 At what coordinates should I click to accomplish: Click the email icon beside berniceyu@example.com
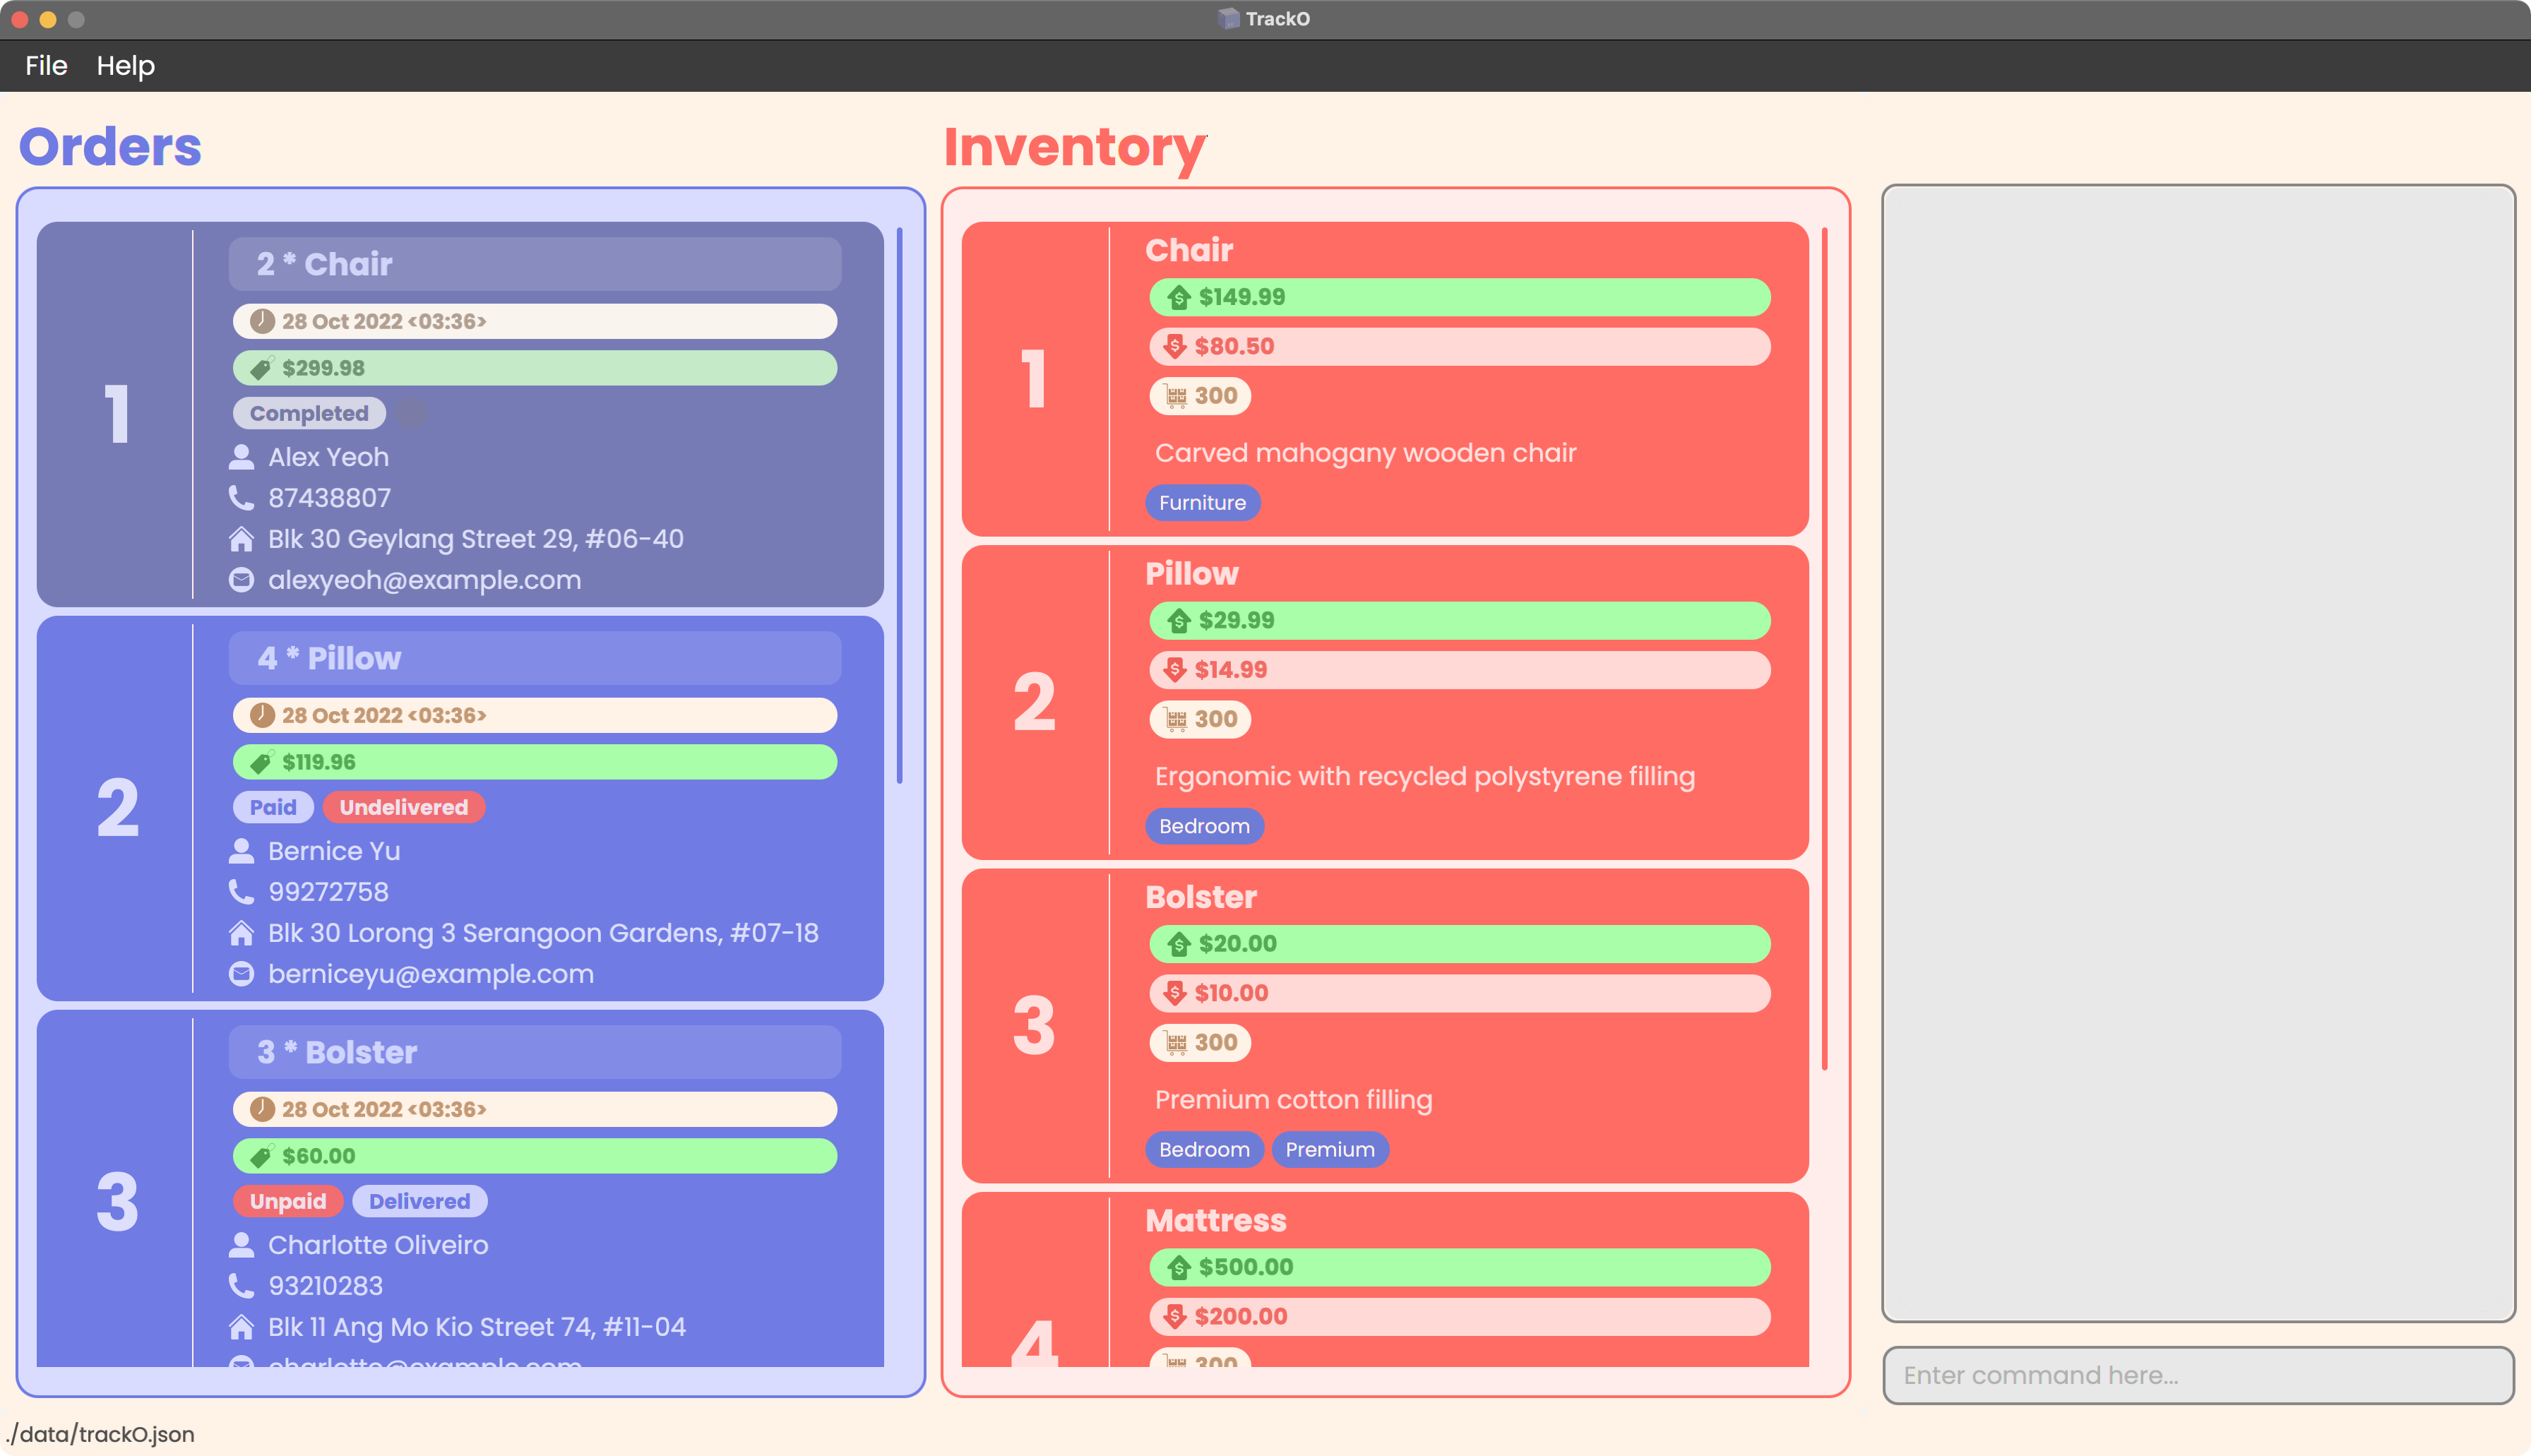point(241,974)
